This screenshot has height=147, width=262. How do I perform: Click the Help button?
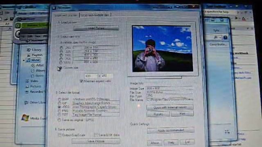[171, 143]
